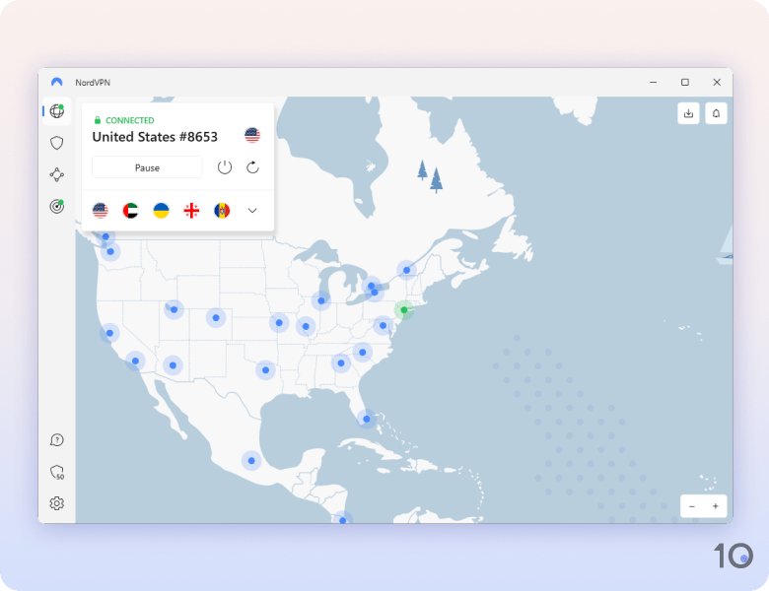The width and height of the screenshot is (769, 591).
Task: Click the Atlanta server marker in Georgia
Action: click(x=341, y=363)
